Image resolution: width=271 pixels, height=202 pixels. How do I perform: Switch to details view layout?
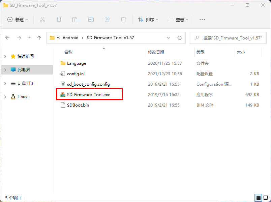click(x=258, y=198)
